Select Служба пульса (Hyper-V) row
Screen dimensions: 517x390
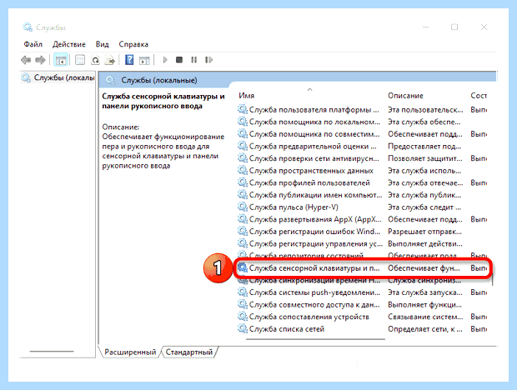pyautogui.click(x=362, y=207)
